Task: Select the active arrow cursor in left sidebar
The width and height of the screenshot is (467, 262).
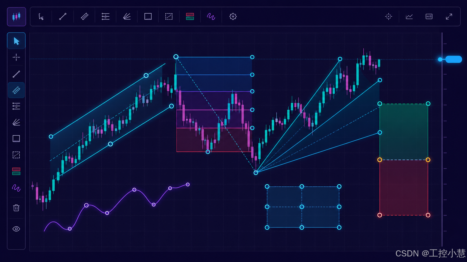Action: point(16,41)
